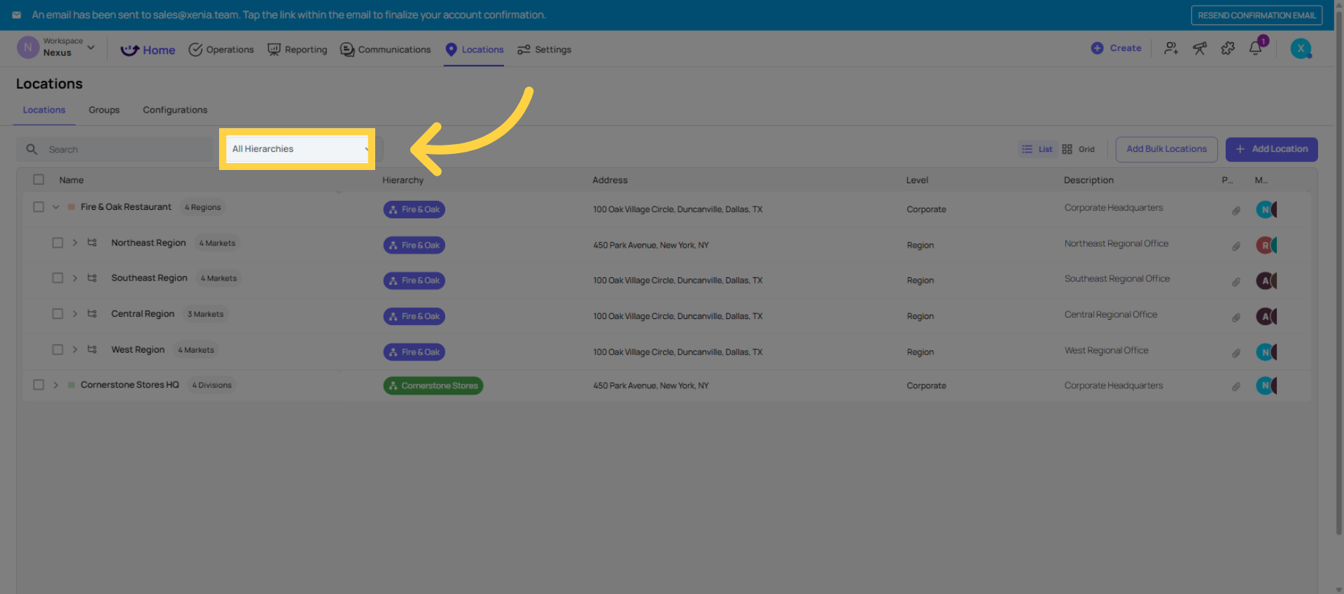Screen dimensions: 1344x594
Task: Collapse the Fire & Oak Restaurant row
Action: pyautogui.click(x=56, y=207)
